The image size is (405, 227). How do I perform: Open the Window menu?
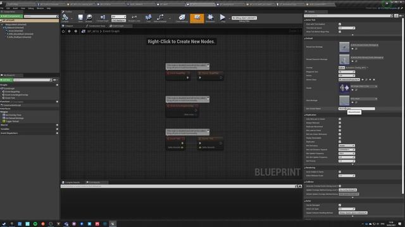(40, 8)
